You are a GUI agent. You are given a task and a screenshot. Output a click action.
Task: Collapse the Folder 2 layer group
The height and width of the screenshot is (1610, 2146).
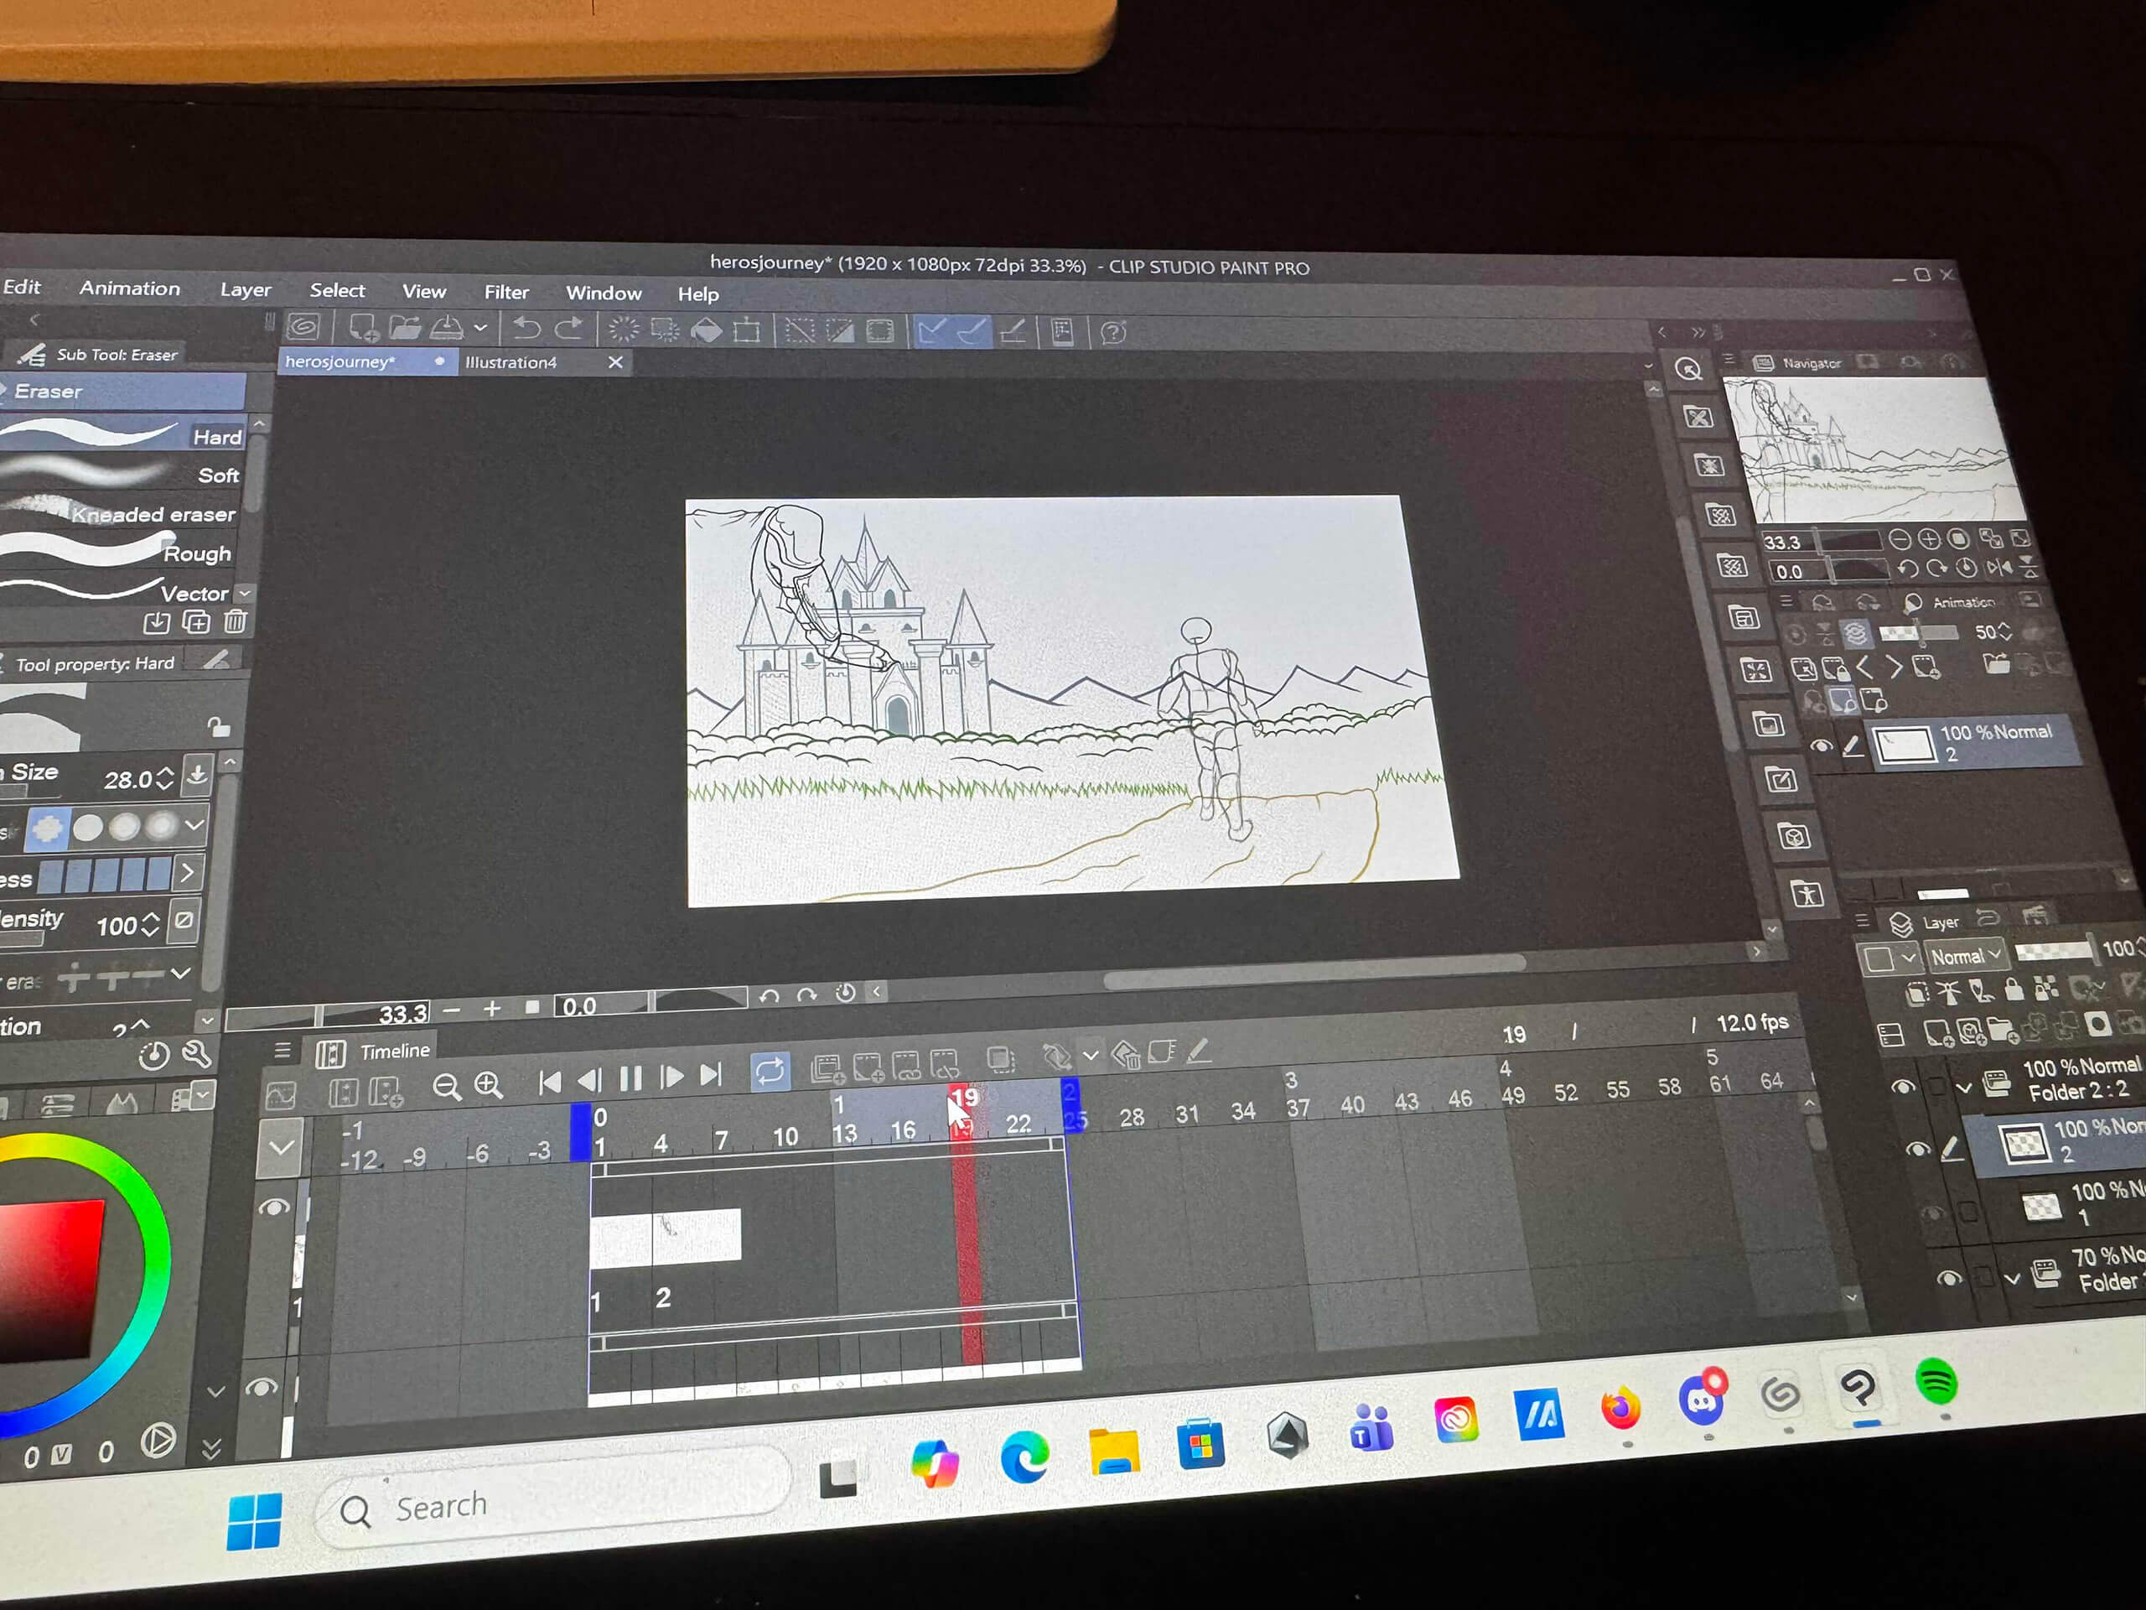pos(1963,1088)
